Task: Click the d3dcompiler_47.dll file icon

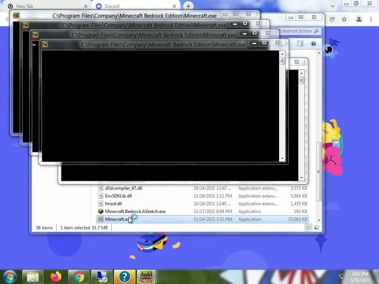Action: tap(101, 188)
